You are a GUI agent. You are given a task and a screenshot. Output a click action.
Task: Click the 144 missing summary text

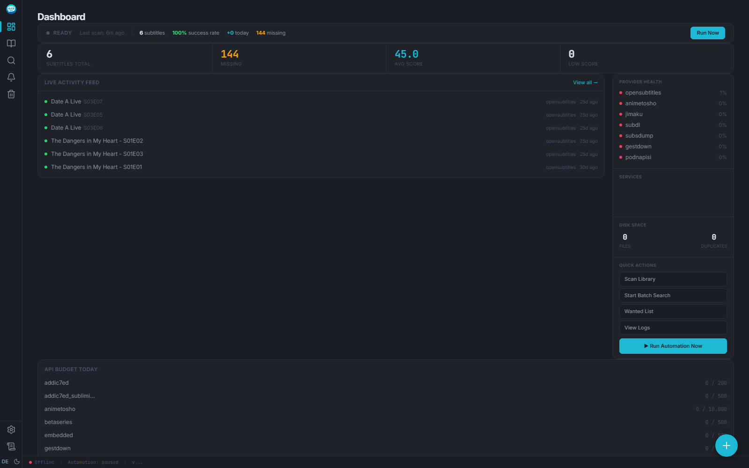pyautogui.click(x=271, y=33)
